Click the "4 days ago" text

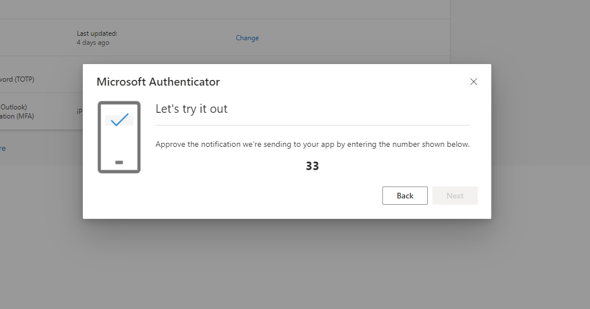[93, 43]
